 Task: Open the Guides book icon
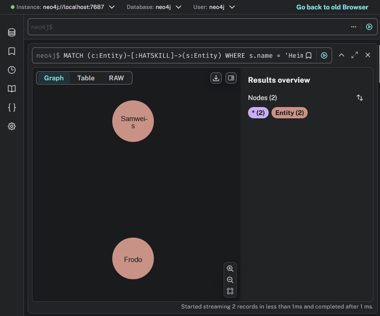click(x=12, y=89)
